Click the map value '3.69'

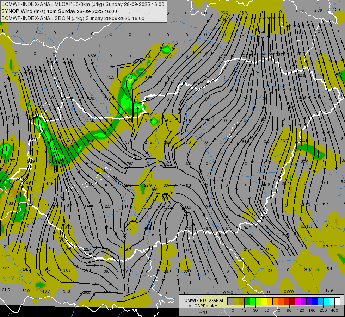(x=148, y=78)
